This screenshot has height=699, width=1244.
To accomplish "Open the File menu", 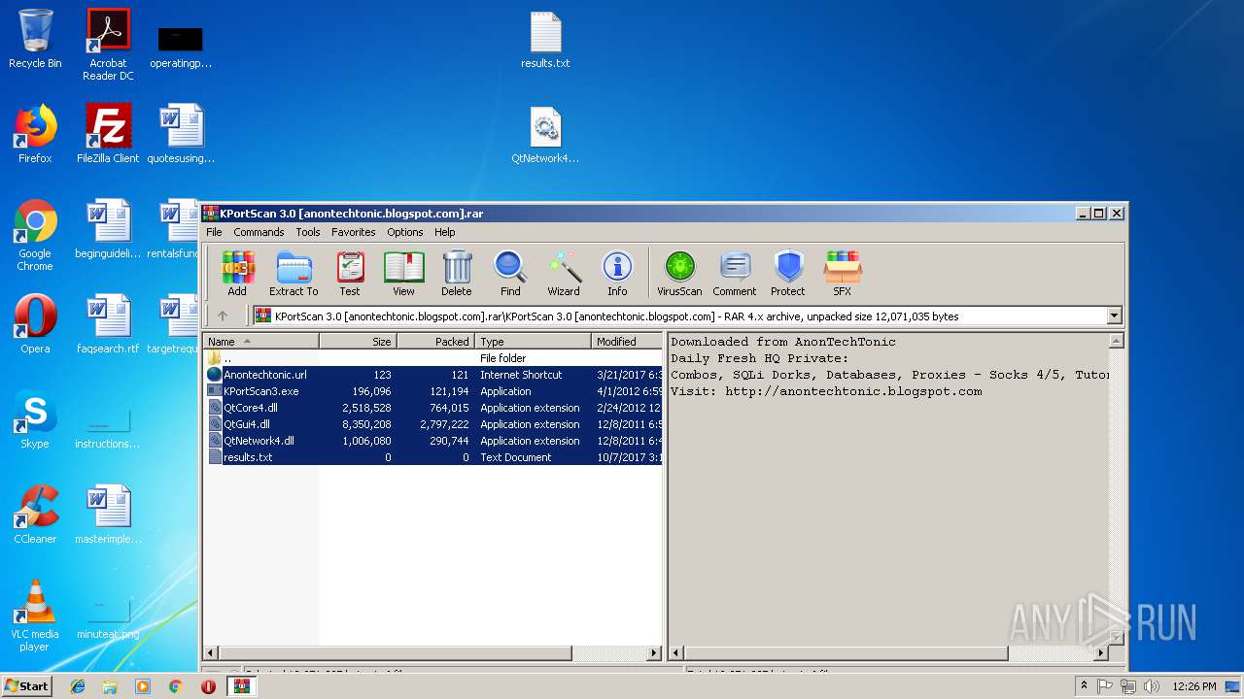I will pos(214,232).
